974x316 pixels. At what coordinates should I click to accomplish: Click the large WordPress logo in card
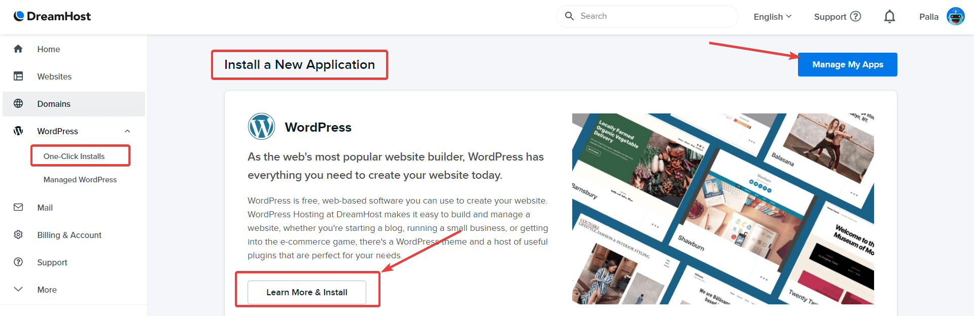click(261, 126)
